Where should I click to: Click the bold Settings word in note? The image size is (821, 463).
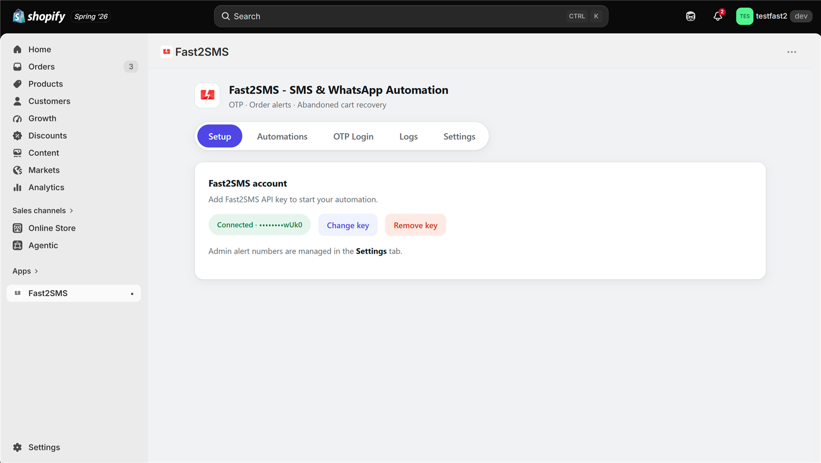371,251
